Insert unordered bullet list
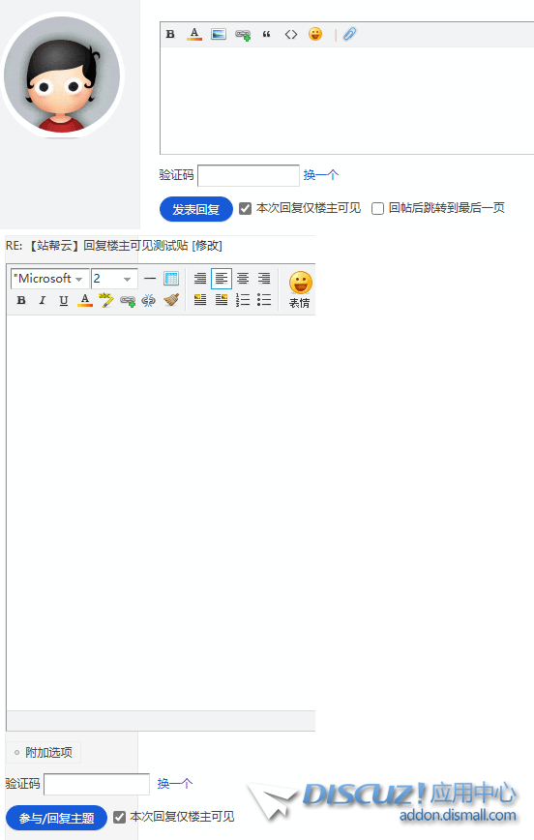Image resolution: width=534 pixels, height=840 pixels. (264, 300)
